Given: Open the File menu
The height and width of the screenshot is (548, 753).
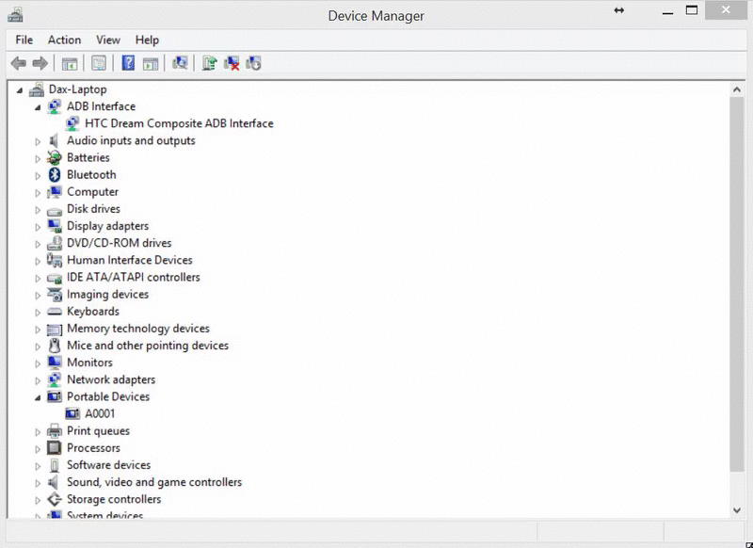Looking at the screenshot, I should click(24, 40).
